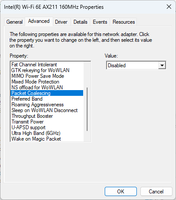Image resolution: width=176 pixels, height=200 pixels.
Task: Pick Mixed Mode Protection property
Action: tap(47, 82)
